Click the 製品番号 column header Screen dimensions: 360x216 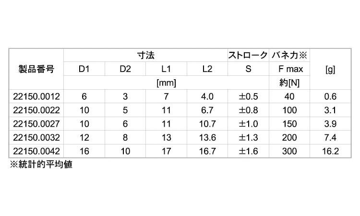36,69
